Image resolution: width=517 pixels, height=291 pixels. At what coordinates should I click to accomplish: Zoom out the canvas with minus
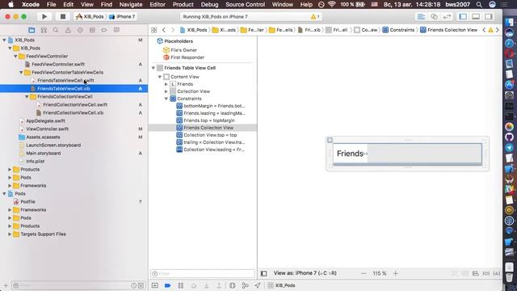(364, 273)
